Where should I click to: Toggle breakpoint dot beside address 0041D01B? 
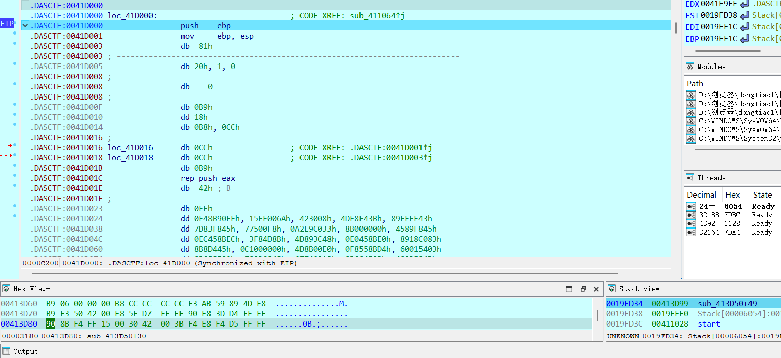click(15, 165)
